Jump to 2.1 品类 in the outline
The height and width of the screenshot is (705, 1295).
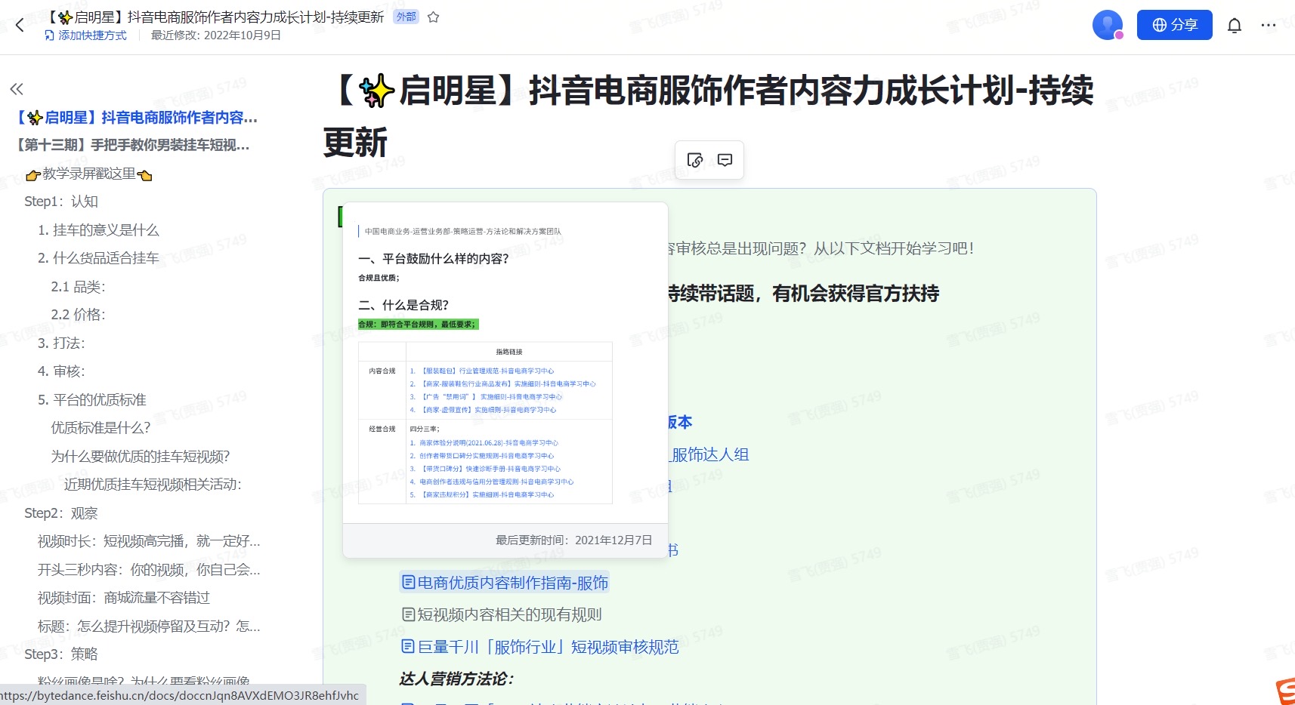click(79, 287)
